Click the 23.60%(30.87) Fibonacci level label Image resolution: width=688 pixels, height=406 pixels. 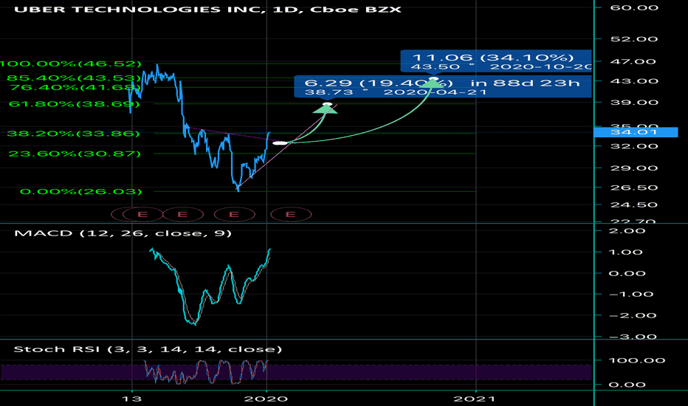pos(75,154)
